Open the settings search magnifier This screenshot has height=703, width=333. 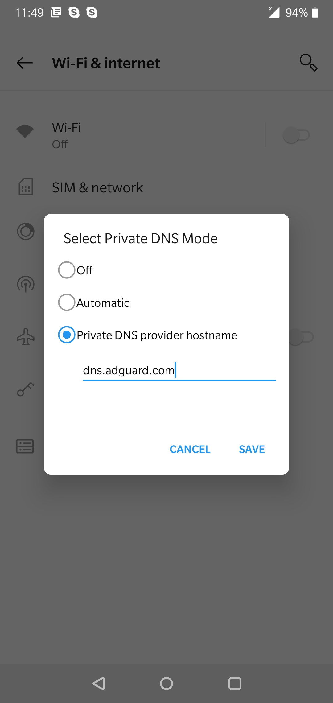pyautogui.click(x=308, y=63)
